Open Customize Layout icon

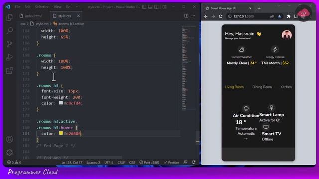165,7
